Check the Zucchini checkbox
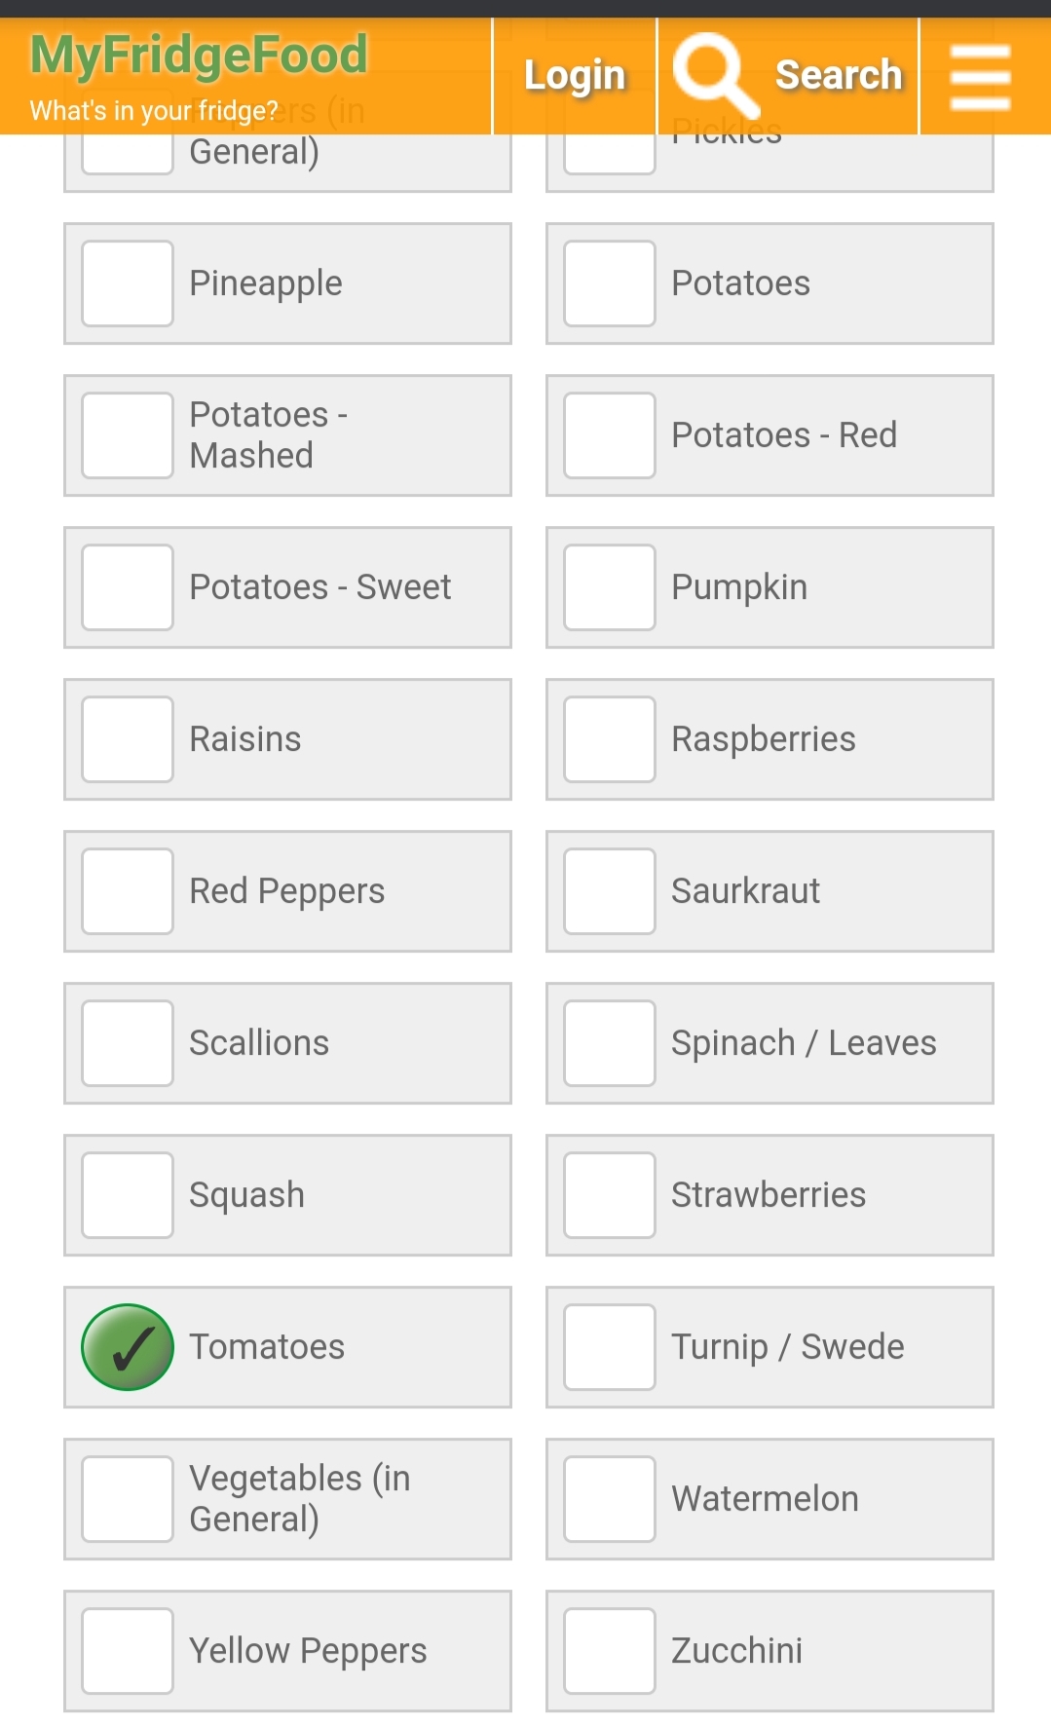Screen dimensions: 1051x1727 coord(610,1651)
